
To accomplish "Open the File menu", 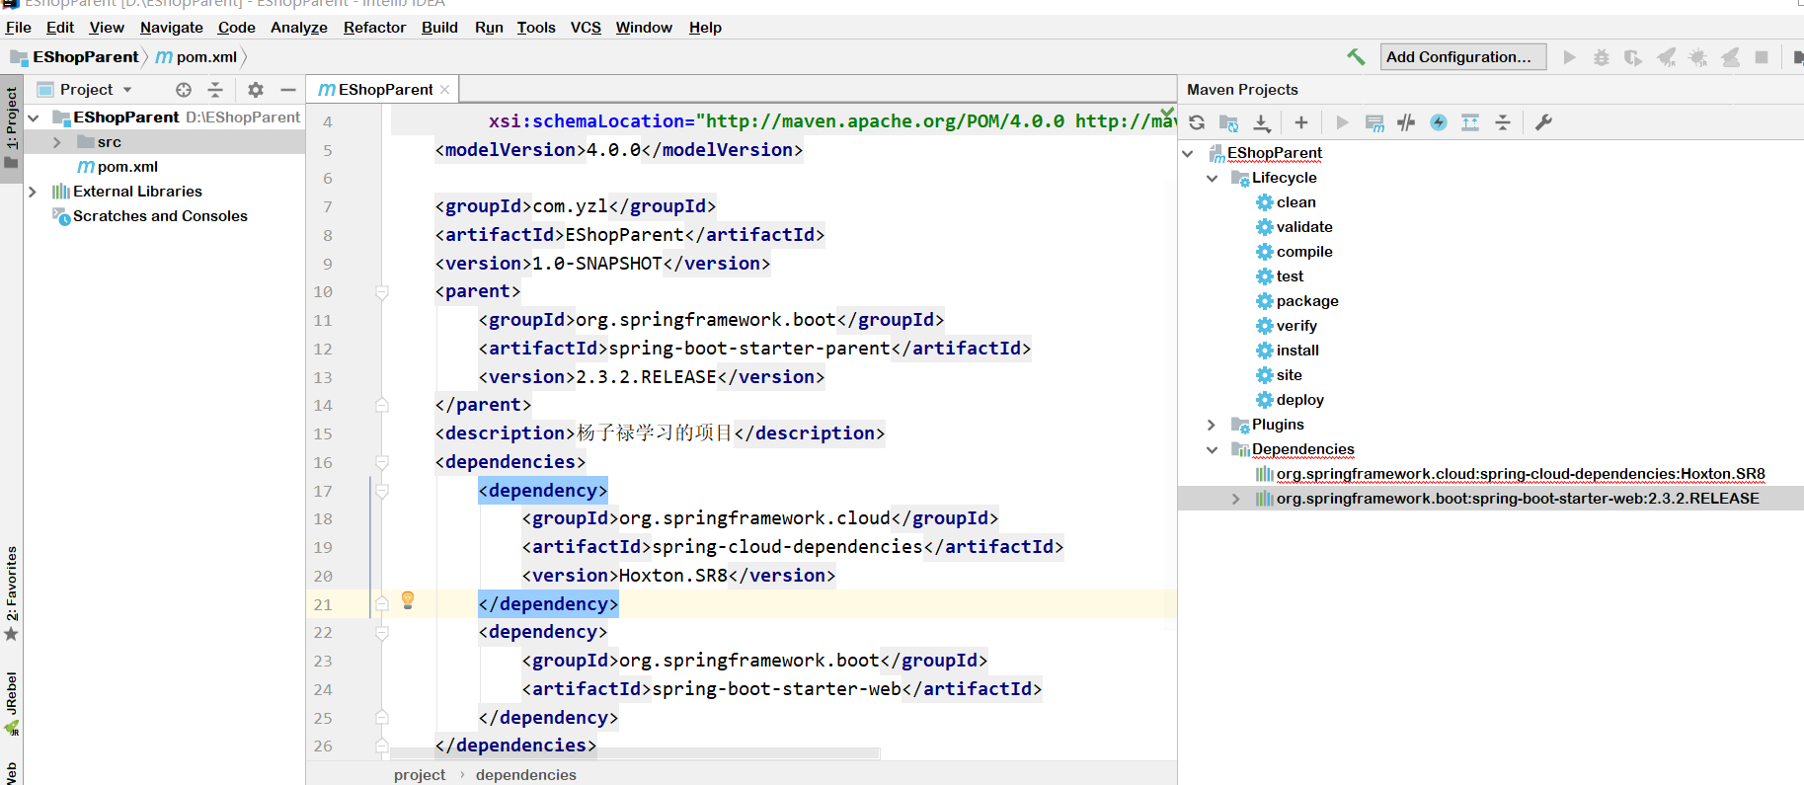I will (x=19, y=28).
